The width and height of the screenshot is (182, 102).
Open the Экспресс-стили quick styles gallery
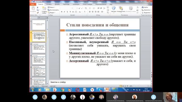pyautogui.click(x=131, y=9)
